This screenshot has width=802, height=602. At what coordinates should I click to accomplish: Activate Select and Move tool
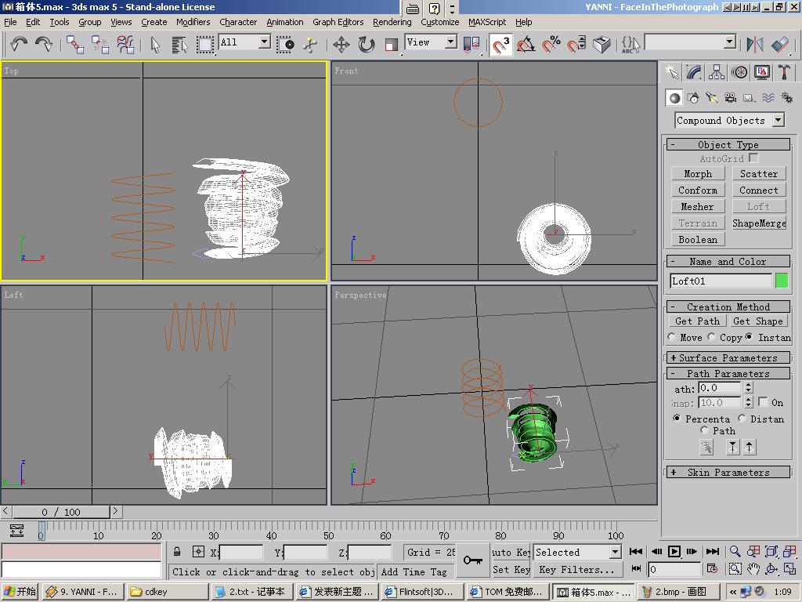(x=341, y=45)
